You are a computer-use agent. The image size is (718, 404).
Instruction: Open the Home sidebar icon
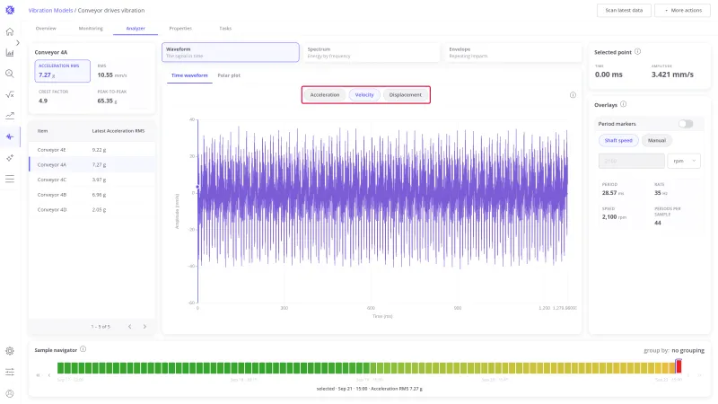coord(10,31)
